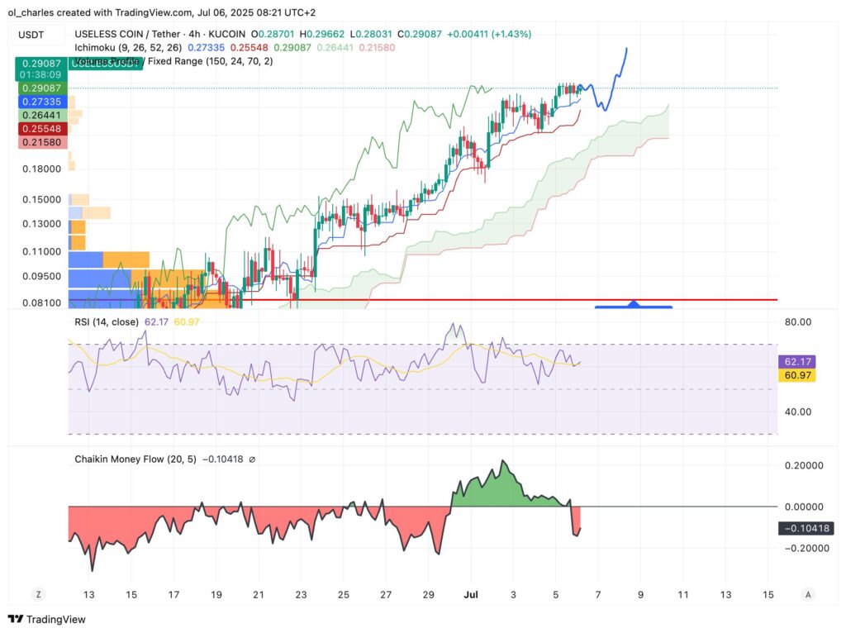Click the blue 0.27335 price axis label
The width and height of the screenshot is (846, 633).
[41, 101]
